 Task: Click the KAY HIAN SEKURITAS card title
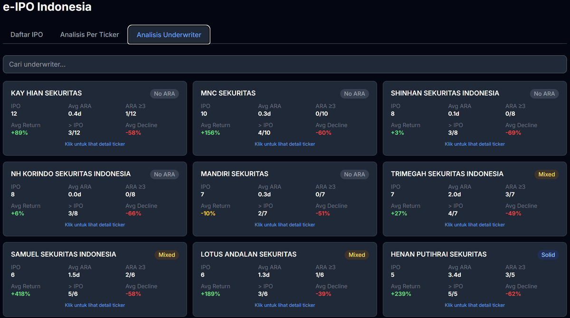coord(47,93)
